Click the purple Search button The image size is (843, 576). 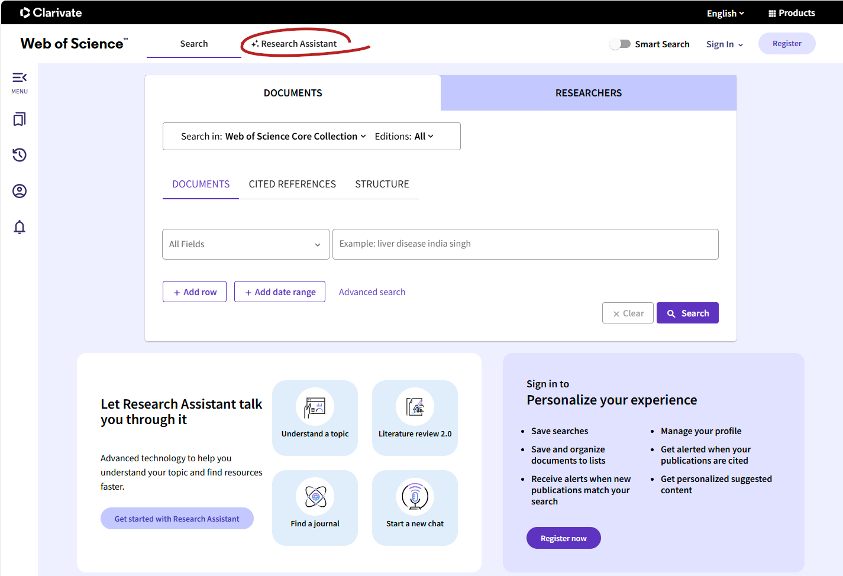pos(687,313)
